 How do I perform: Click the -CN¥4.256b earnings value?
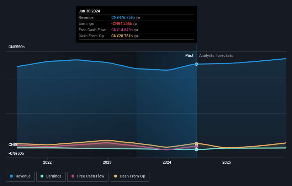[x=122, y=23]
